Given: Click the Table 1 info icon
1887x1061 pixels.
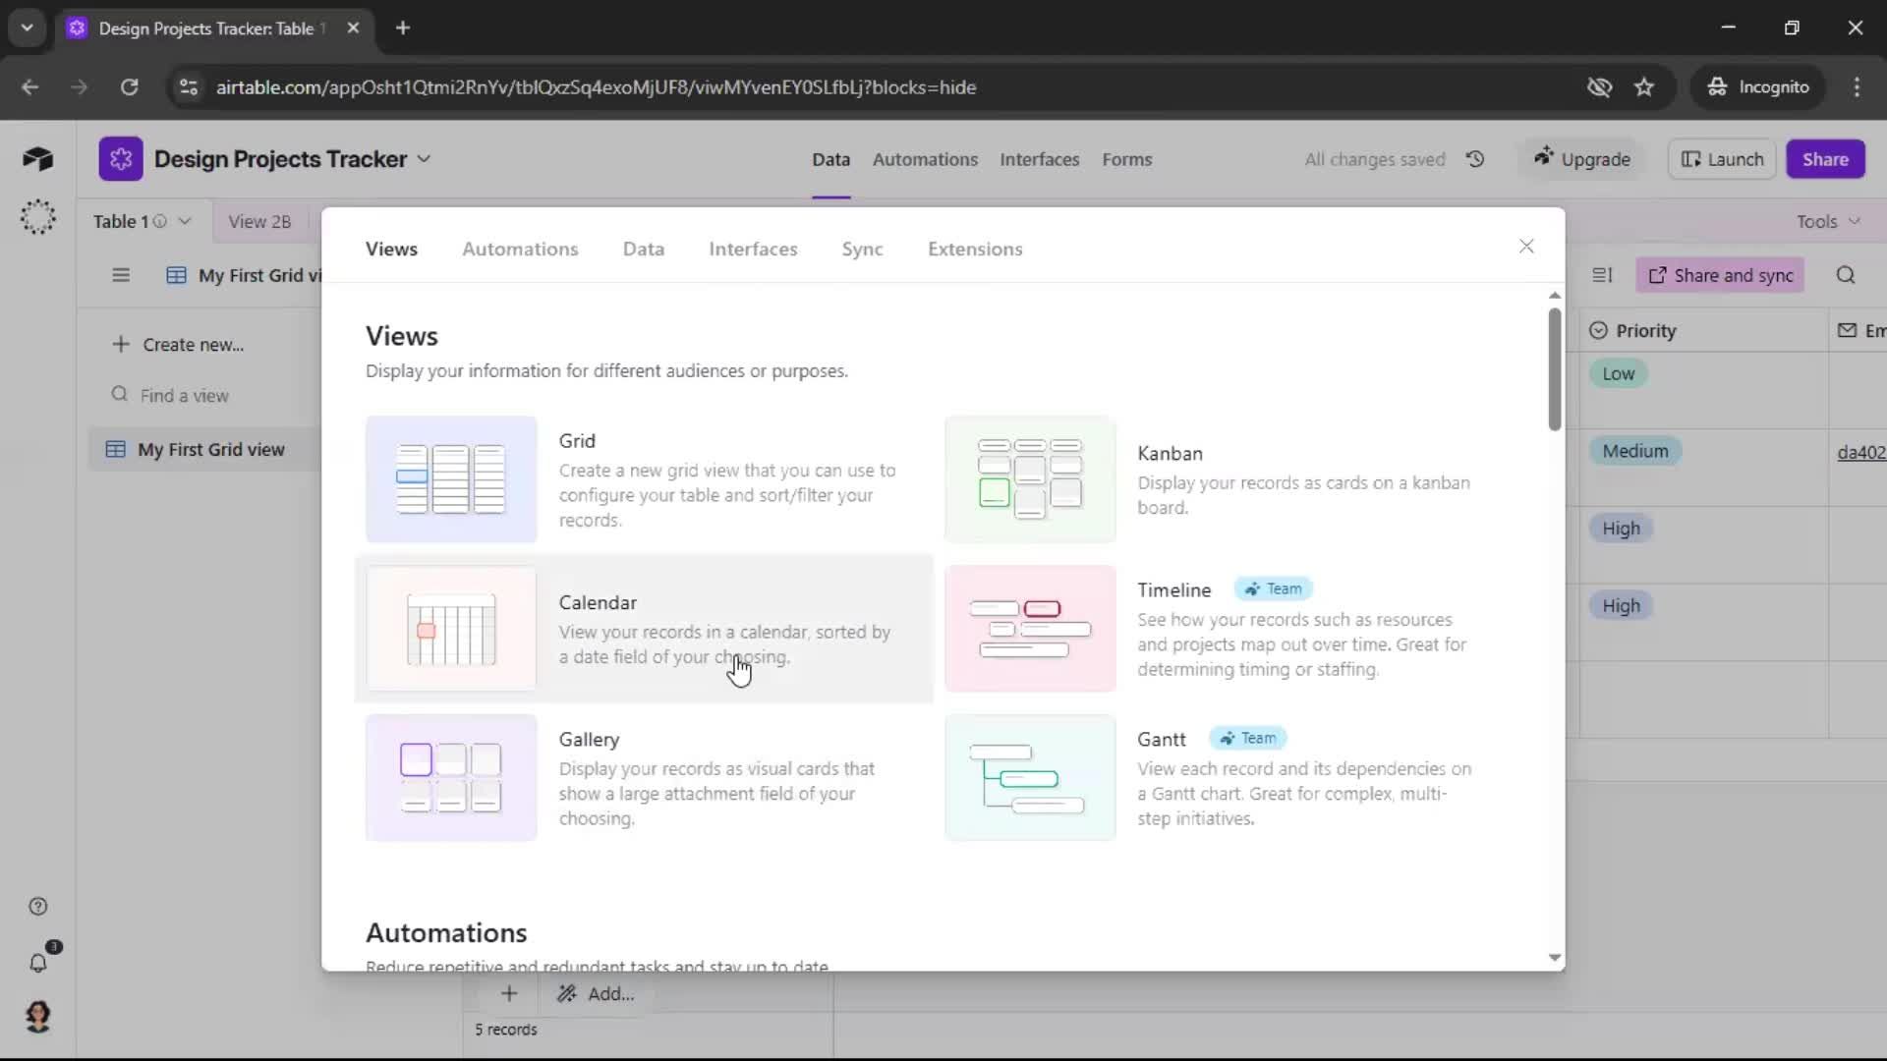Looking at the screenshot, I should click(x=160, y=222).
